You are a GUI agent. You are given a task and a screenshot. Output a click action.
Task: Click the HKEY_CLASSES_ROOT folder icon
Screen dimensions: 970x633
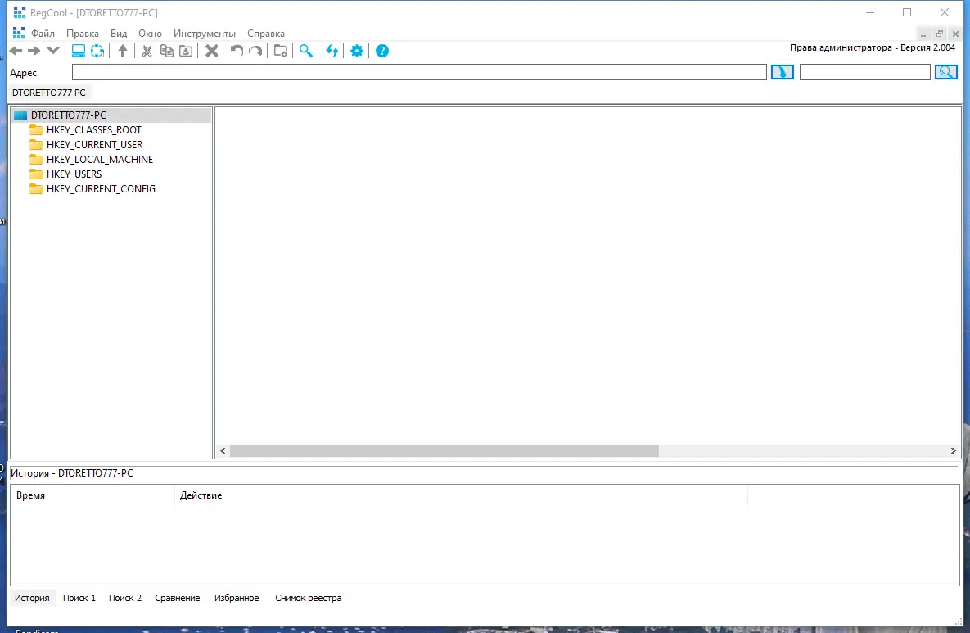[36, 130]
